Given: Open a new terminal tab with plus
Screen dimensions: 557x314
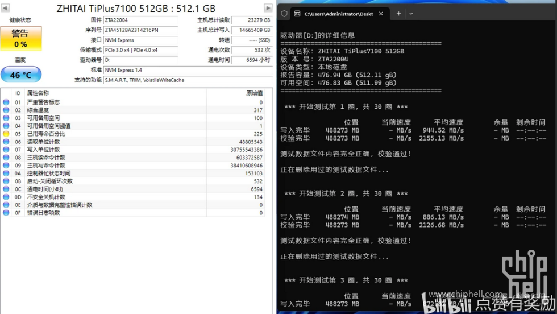Looking at the screenshot, I should coord(398,14).
